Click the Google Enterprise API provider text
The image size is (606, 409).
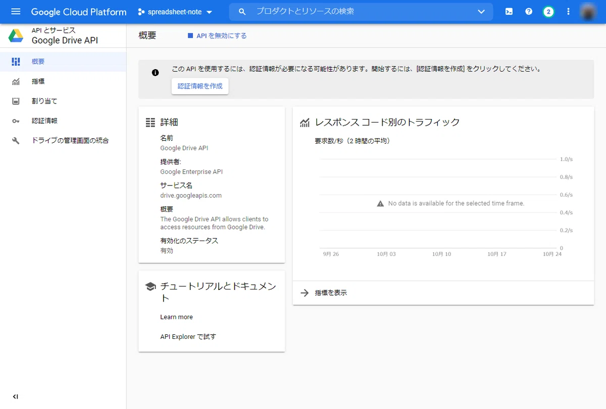point(191,172)
